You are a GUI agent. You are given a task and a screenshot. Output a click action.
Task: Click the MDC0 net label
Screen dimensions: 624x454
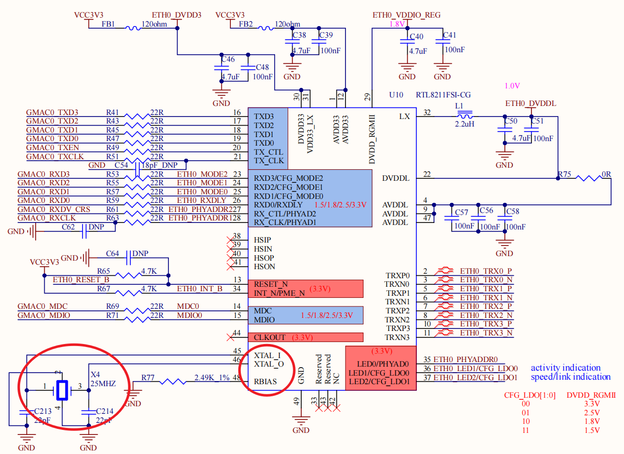click(188, 306)
